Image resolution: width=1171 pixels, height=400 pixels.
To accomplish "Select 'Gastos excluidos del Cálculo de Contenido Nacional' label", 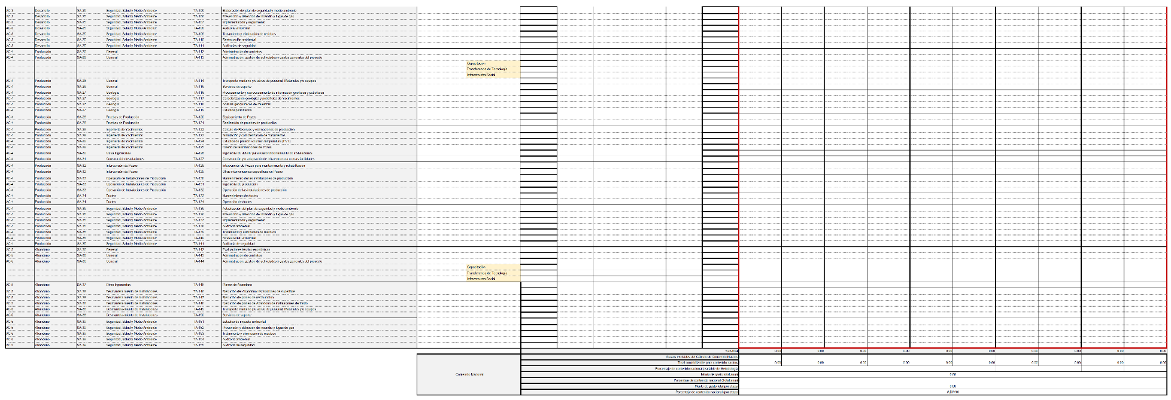I will click(x=702, y=357).
